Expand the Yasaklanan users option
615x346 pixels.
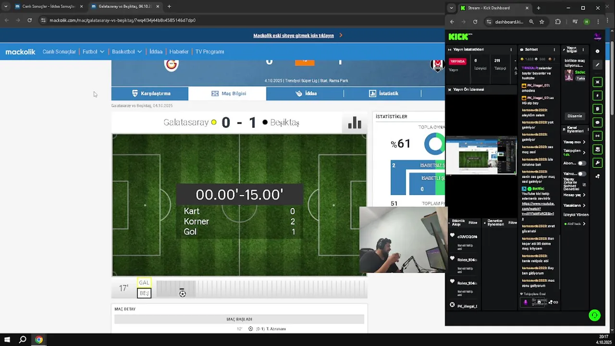tap(574, 206)
